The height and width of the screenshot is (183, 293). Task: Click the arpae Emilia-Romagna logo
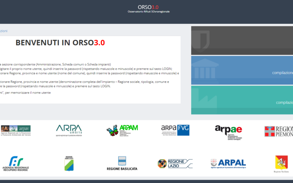point(229,132)
